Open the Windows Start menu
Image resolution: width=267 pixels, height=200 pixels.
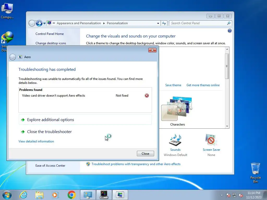click(7, 195)
